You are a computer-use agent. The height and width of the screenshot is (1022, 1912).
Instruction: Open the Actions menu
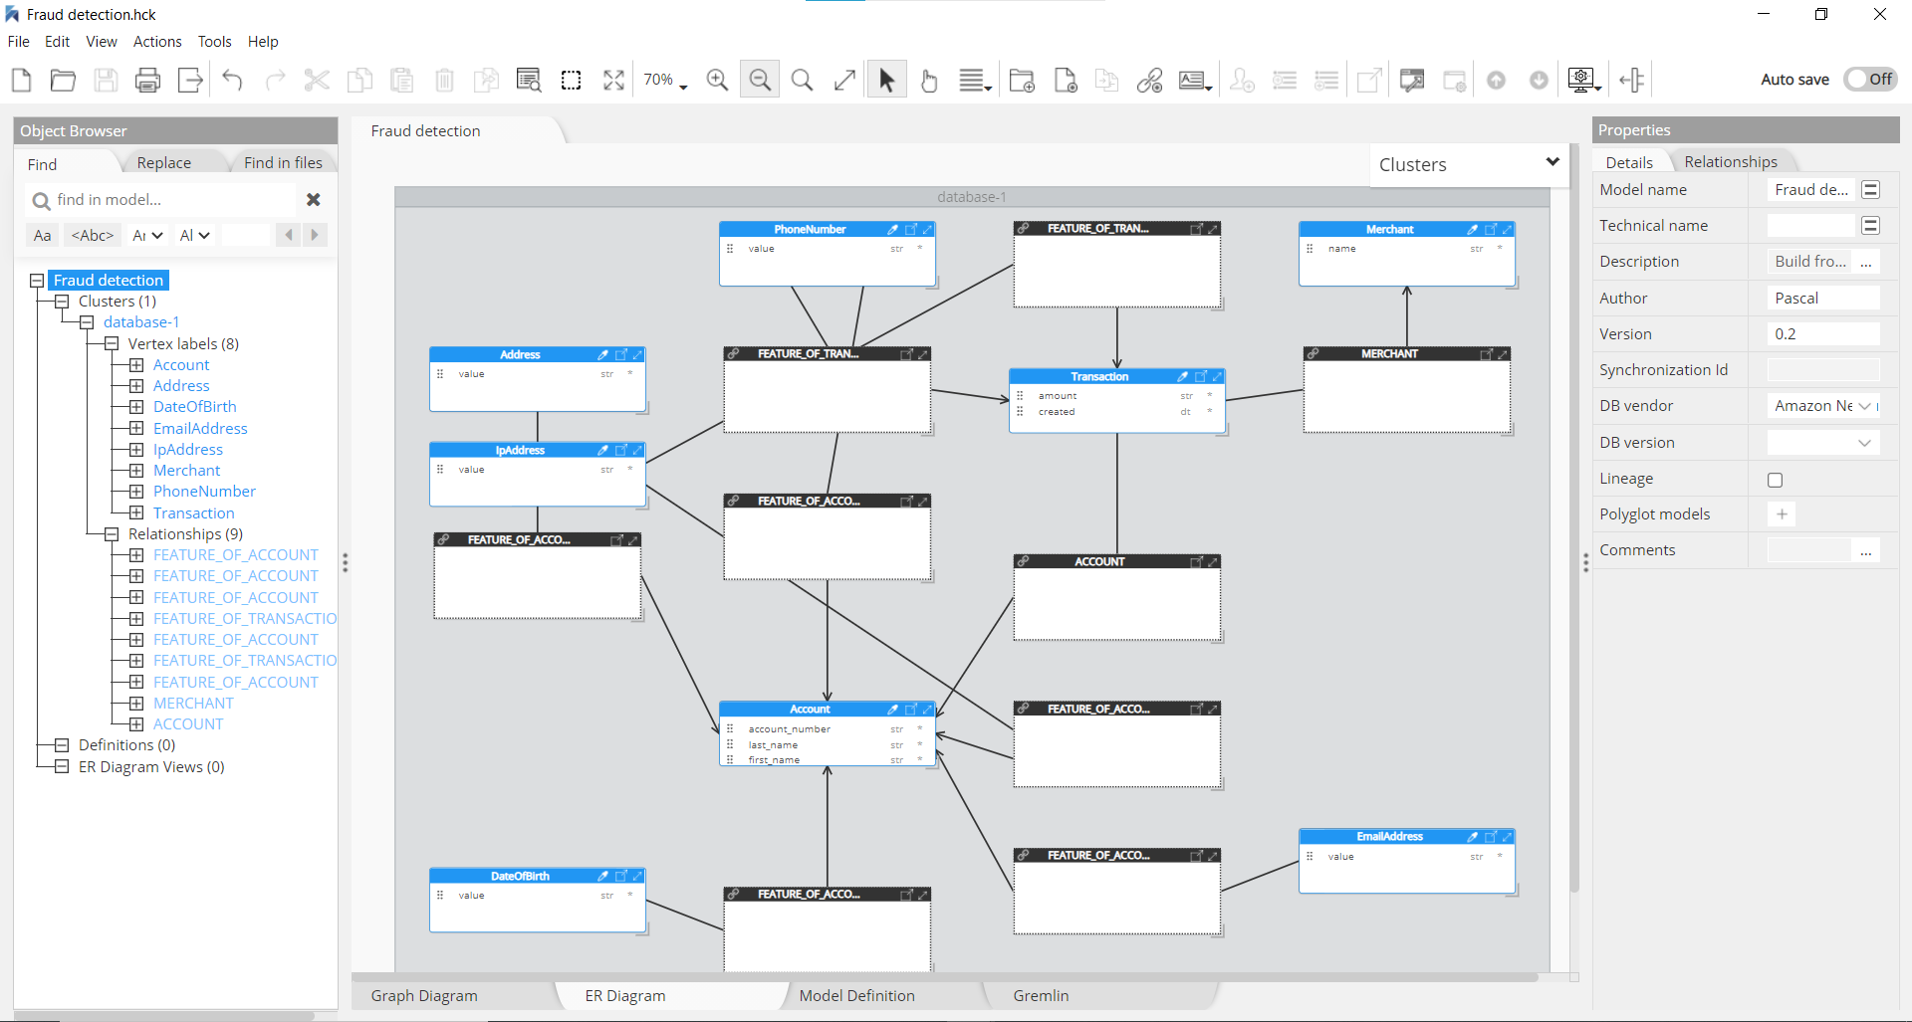pyautogui.click(x=157, y=42)
